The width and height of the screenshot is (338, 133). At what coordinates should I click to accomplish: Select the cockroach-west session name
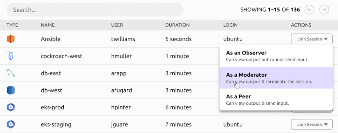pos(61,56)
